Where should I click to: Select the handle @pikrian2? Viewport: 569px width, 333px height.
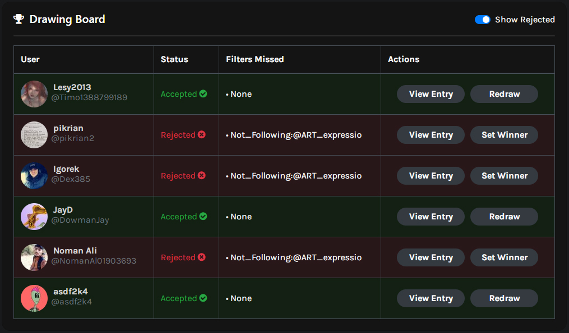(72, 138)
